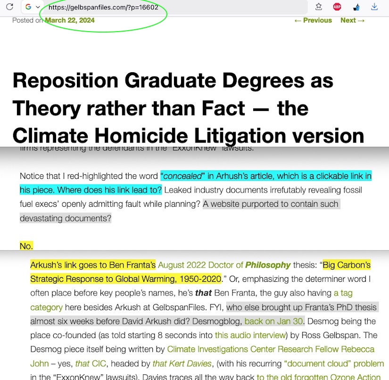Open the Google search engine dropdown

[32, 7]
